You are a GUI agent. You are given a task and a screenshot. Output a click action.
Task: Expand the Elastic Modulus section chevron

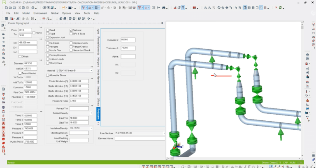tap(92, 79)
